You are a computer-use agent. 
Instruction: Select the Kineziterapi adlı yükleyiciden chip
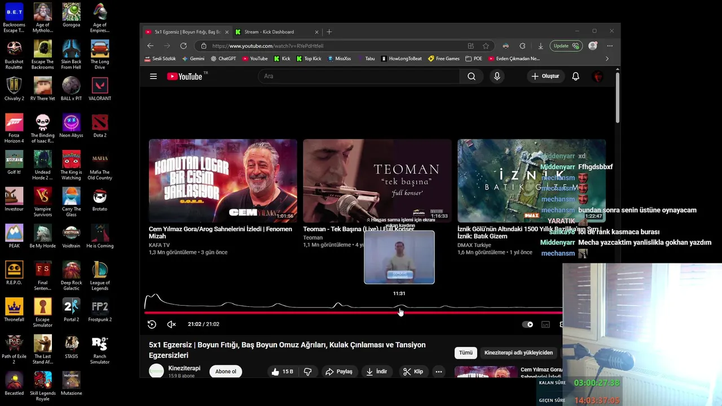518,353
